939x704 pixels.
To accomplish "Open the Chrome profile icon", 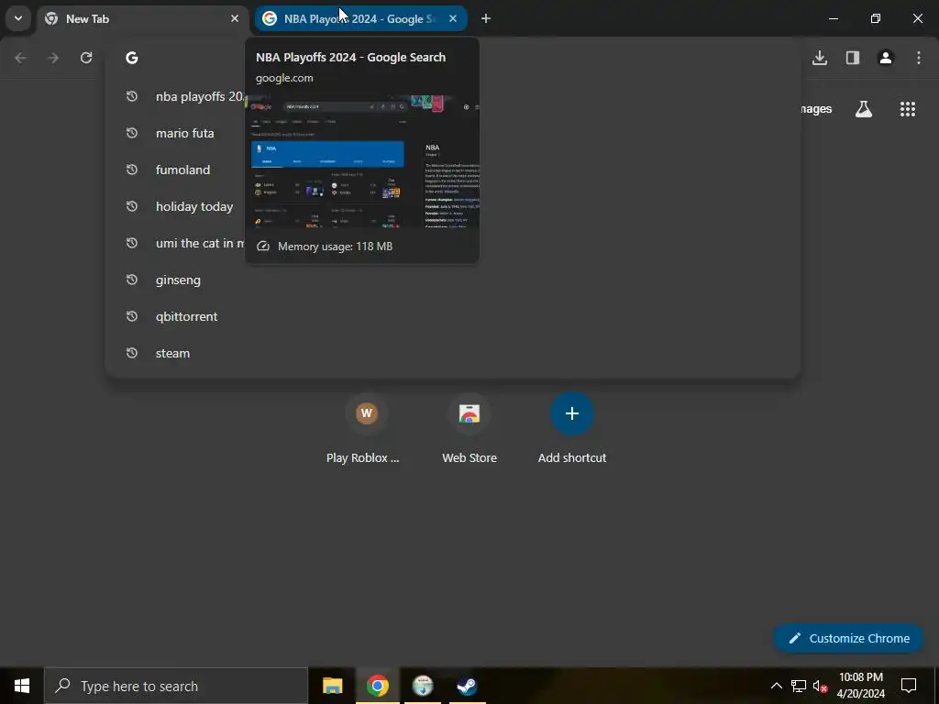I will tap(886, 58).
